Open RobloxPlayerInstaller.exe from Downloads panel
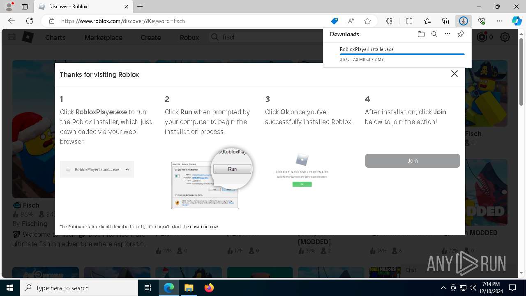 pos(367,49)
